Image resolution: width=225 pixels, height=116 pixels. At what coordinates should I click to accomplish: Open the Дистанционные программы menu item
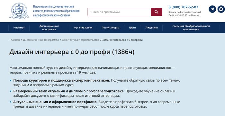coord(50,28)
